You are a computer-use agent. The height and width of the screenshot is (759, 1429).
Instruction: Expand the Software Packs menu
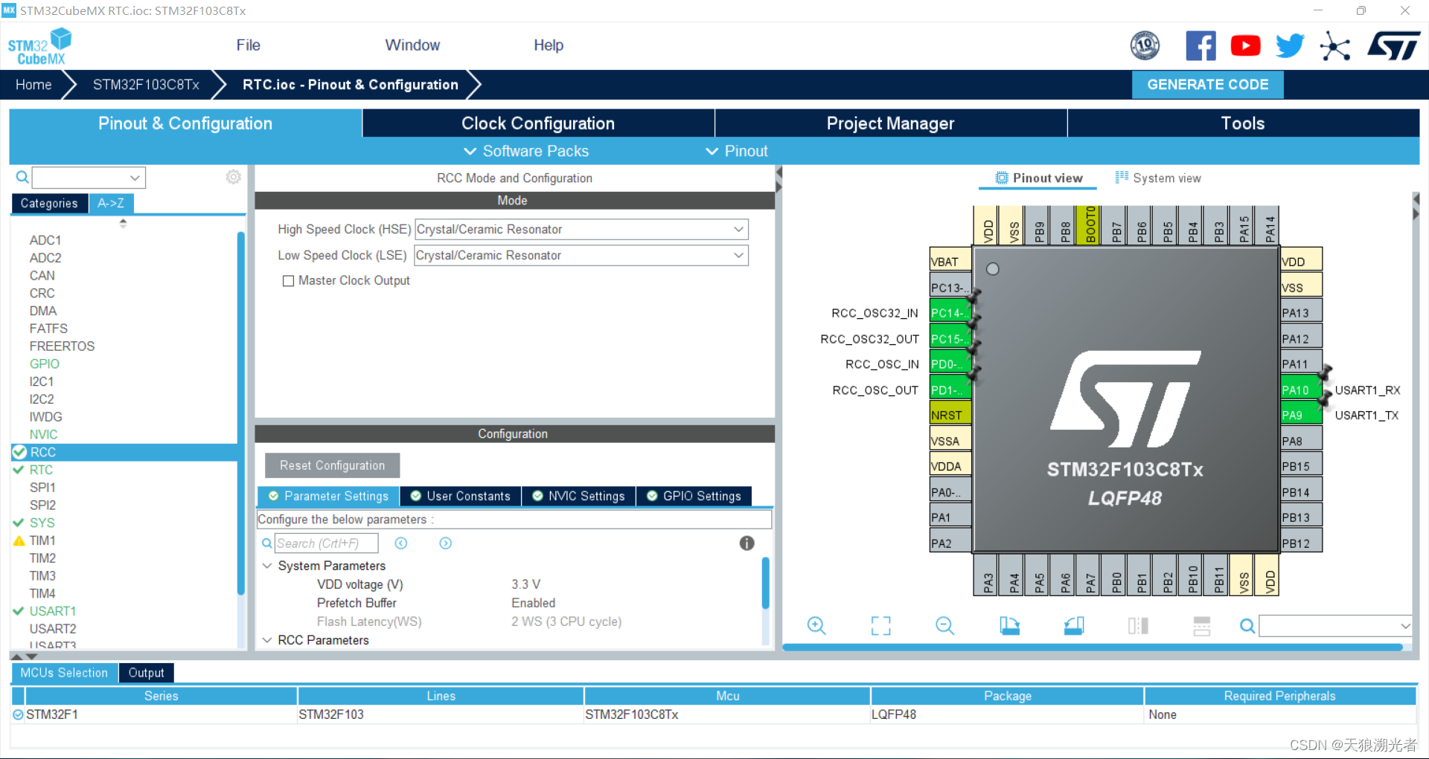point(526,151)
